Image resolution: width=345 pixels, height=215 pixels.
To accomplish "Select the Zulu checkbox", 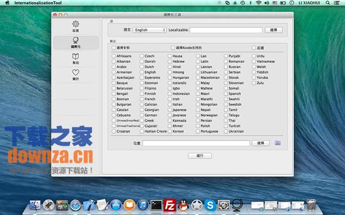I will click(254, 83).
